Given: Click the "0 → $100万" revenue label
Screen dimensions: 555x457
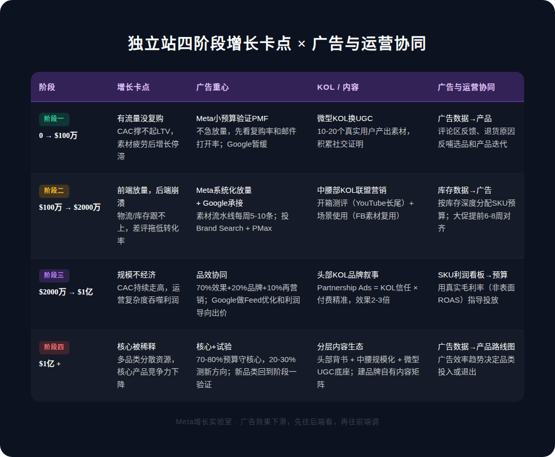Looking at the screenshot, I should [60, 137].
